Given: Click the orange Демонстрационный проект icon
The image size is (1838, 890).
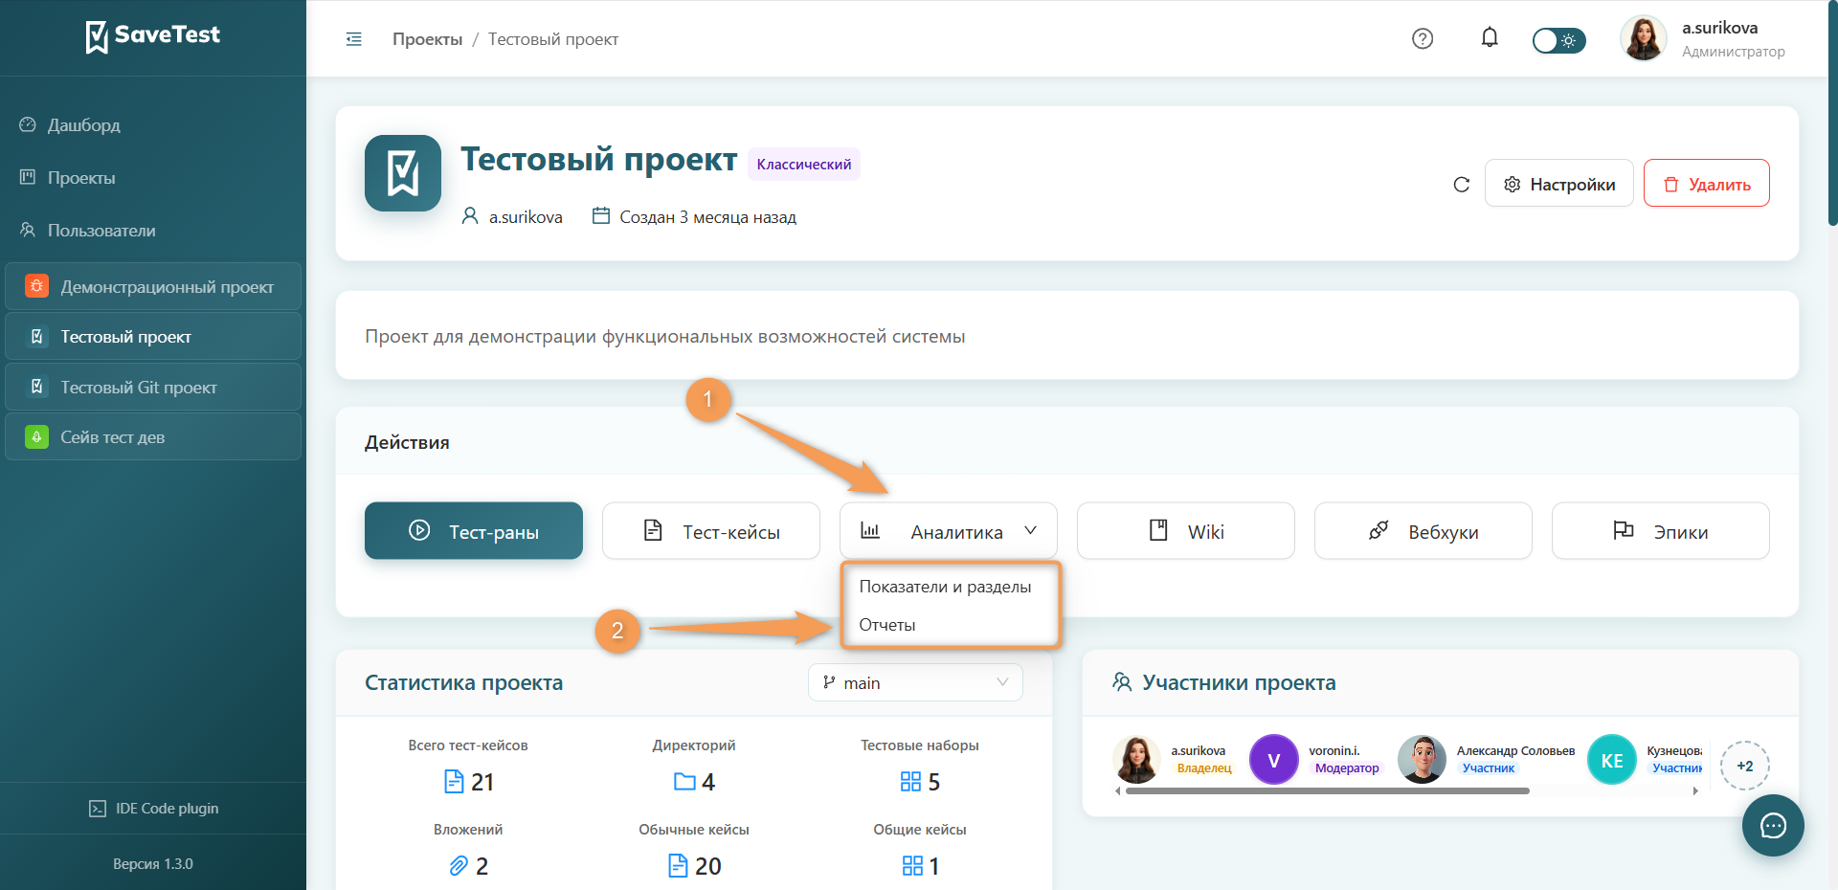Looking at the screenshot, I should [36, 285].
